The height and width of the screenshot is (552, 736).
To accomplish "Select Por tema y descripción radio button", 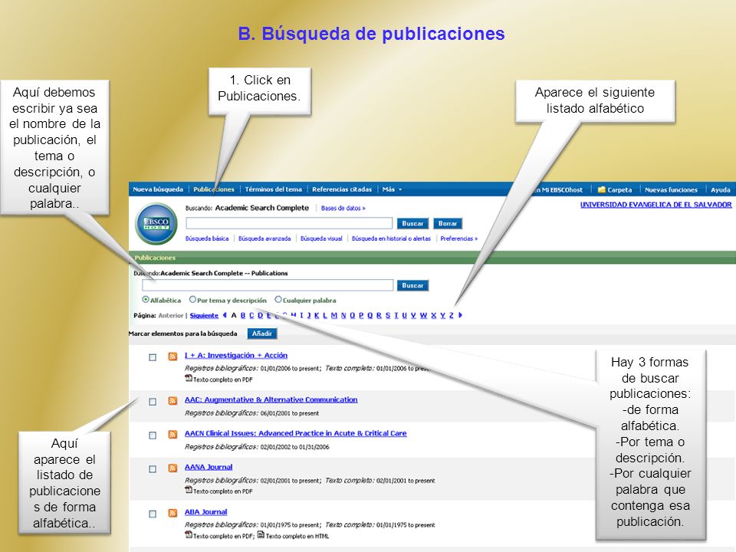I will coord(192,300).
